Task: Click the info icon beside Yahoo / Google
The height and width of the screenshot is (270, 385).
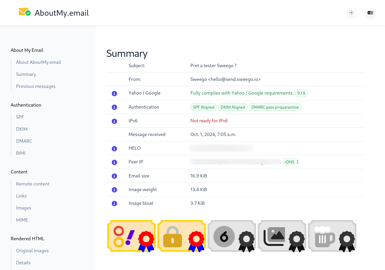Action: [x=114, y=93]
